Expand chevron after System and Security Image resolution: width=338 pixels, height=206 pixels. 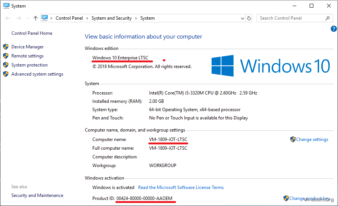click(x=136, y=18)
